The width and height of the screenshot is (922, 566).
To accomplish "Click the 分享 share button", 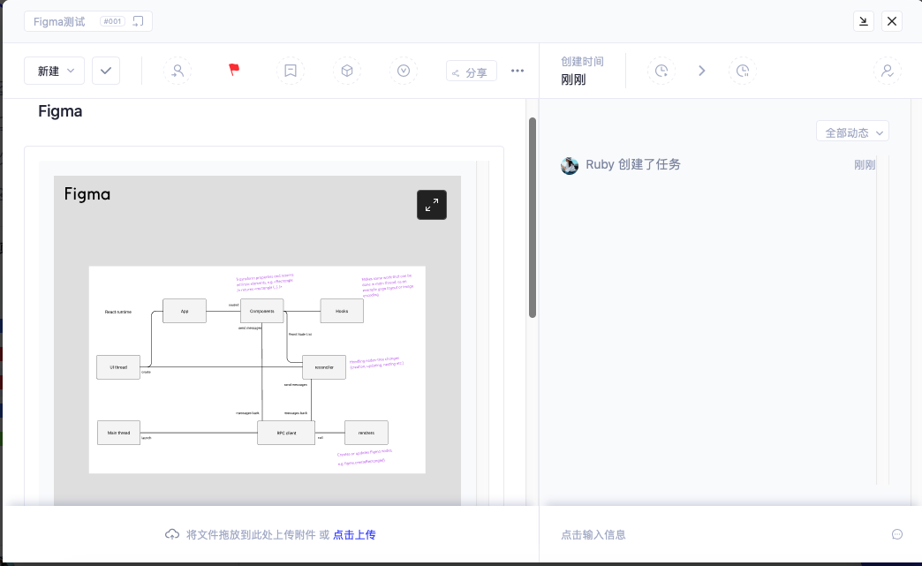I will 472,72.
